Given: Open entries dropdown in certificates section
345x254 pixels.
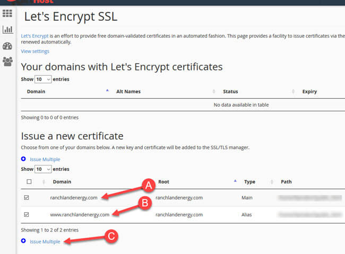Looking at the screenshot, I should [x=43, y=79].
